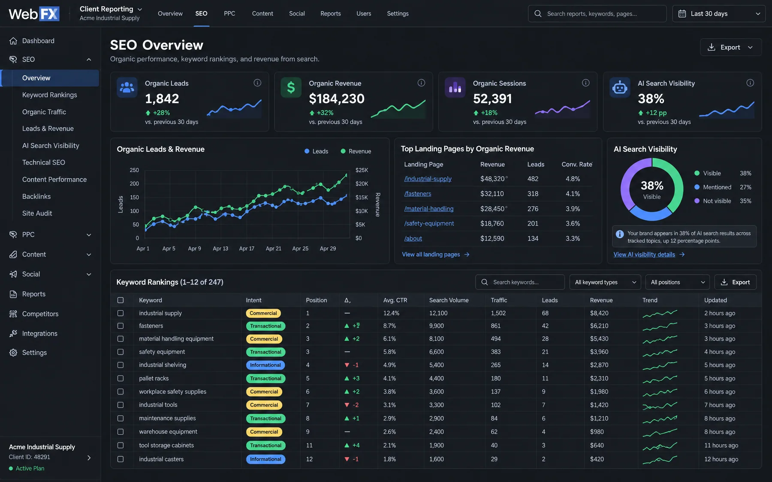The height and width of the screenshot is (482, 772).
Task: Click the Organic Leads info icon
Action: tap(257, 83)
